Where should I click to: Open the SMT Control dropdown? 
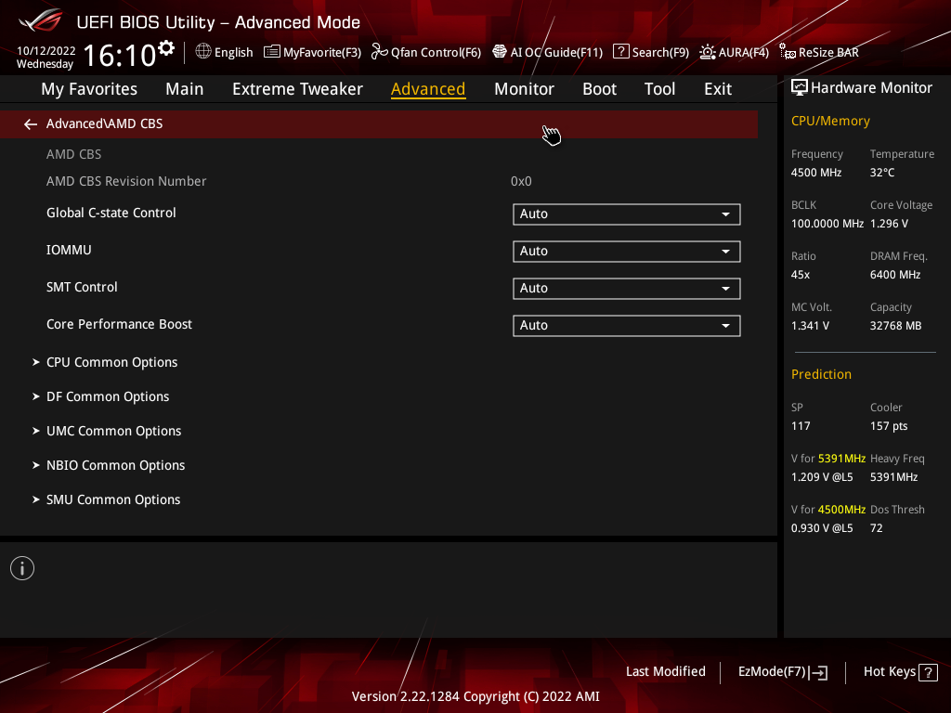(x=627, y=288)
